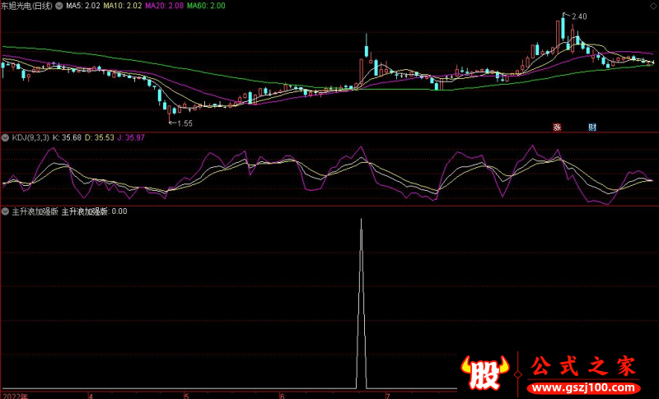Select the MA5: 2.02 moving average label
This screenshot has width=659, height=399.
tap(82, 6)
